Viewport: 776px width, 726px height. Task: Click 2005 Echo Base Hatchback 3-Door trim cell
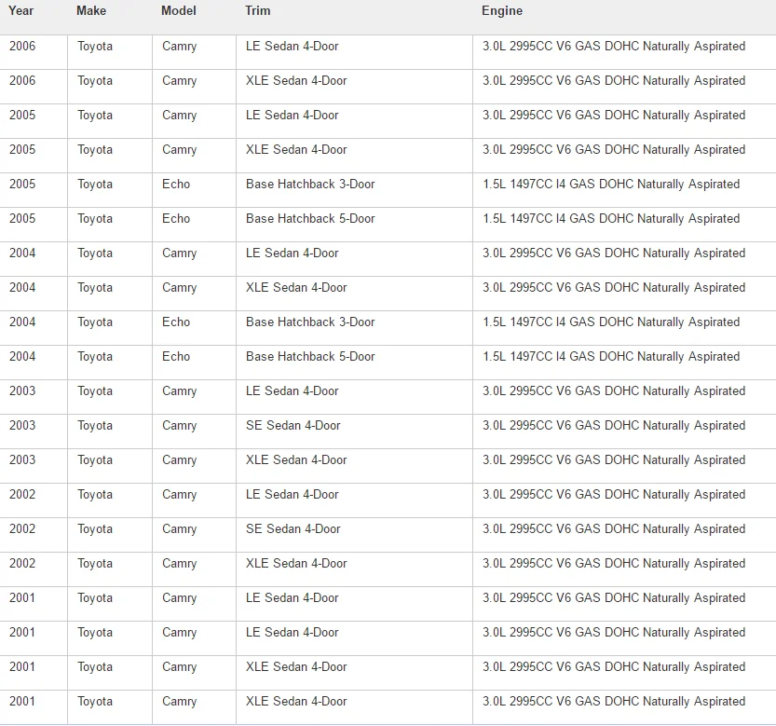354,190
